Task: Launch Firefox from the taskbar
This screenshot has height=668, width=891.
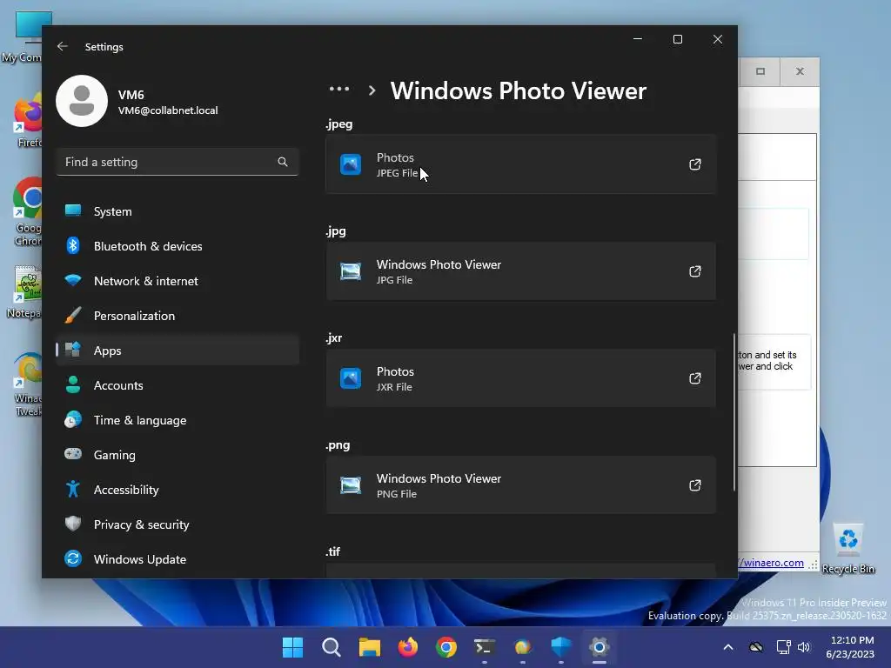Action: pyautogui.click(x=408, y=647)
